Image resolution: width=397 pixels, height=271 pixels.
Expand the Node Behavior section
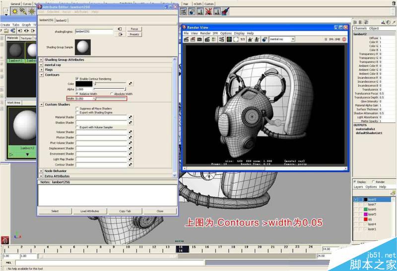[41, 171]
